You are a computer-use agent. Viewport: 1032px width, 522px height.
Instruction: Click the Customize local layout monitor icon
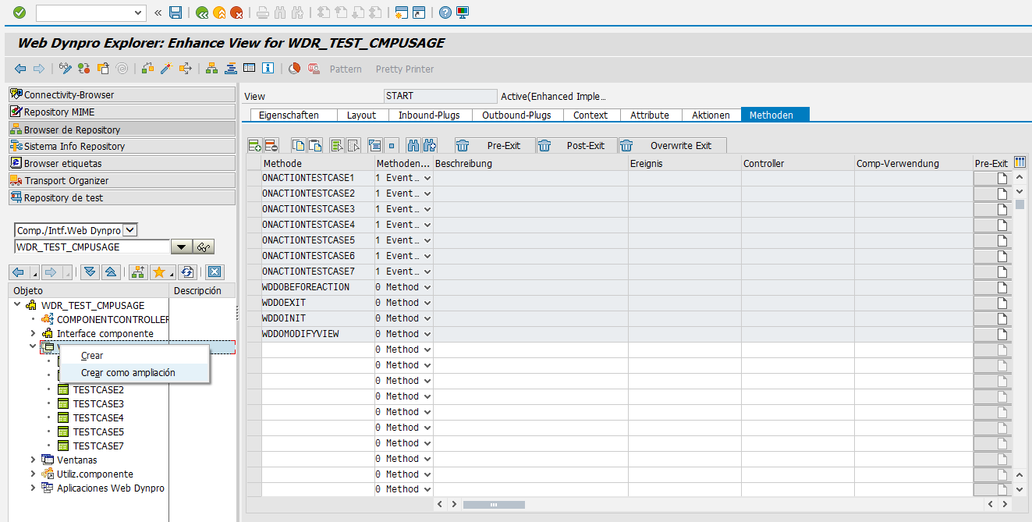(463, 12)
